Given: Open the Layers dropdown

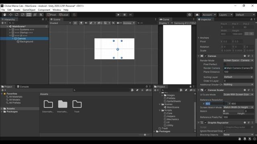Looking at the screenshot, I should 226,15.
